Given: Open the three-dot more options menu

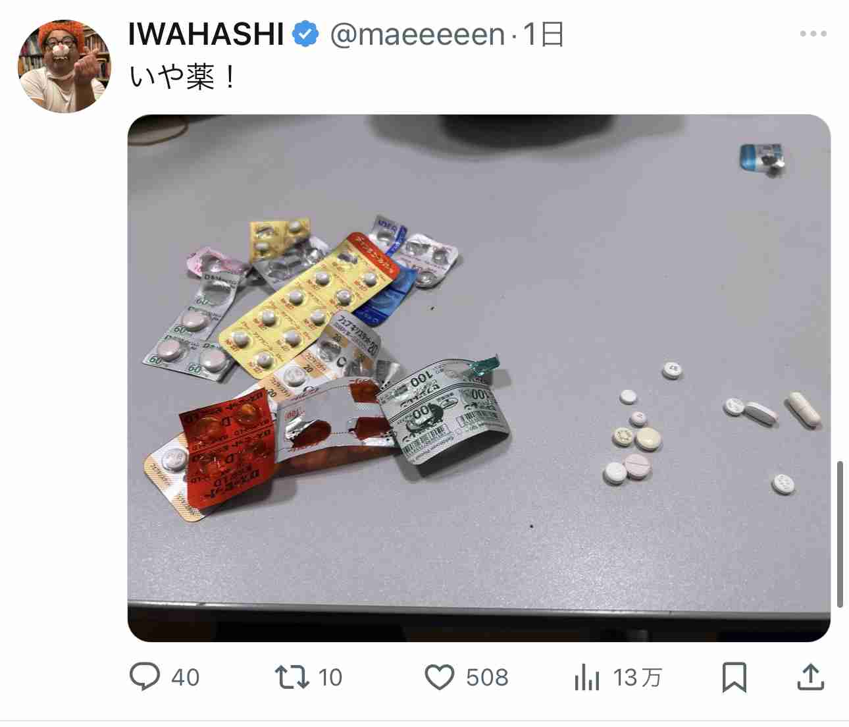Looking at the screenshot, I should coord(813,34).
